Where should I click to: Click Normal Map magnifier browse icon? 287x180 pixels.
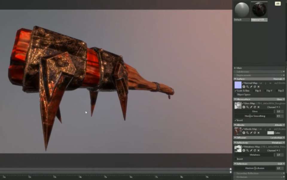click(248, 87)
